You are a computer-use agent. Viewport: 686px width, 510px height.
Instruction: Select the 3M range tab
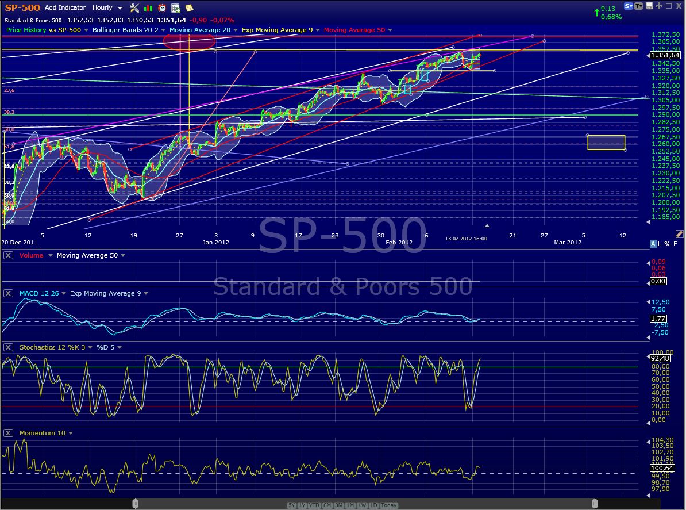338,505
